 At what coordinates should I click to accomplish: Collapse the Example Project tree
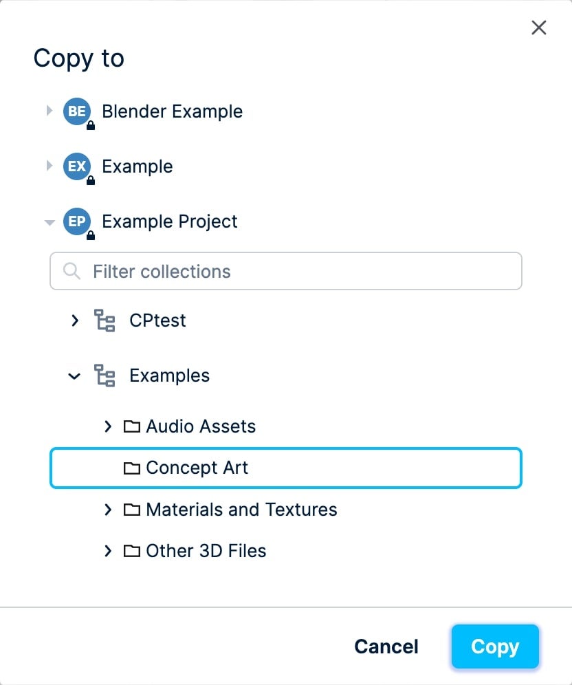tap(49, 222)
